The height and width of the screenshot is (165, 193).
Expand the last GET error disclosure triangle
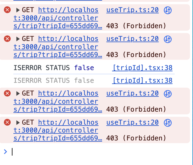pos(18,123)
